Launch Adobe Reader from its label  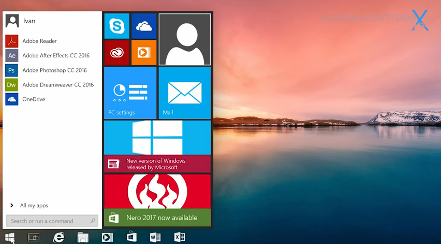(39, 41)
